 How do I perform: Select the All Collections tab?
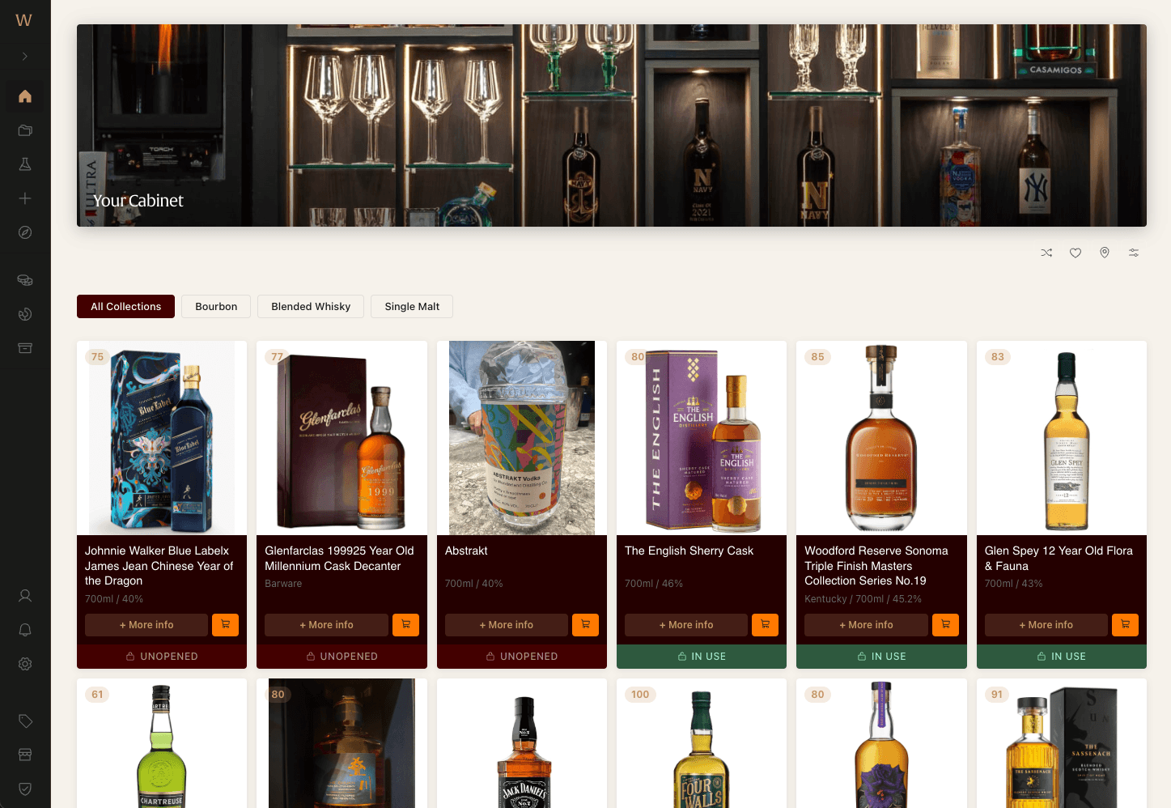click(125, 306)
